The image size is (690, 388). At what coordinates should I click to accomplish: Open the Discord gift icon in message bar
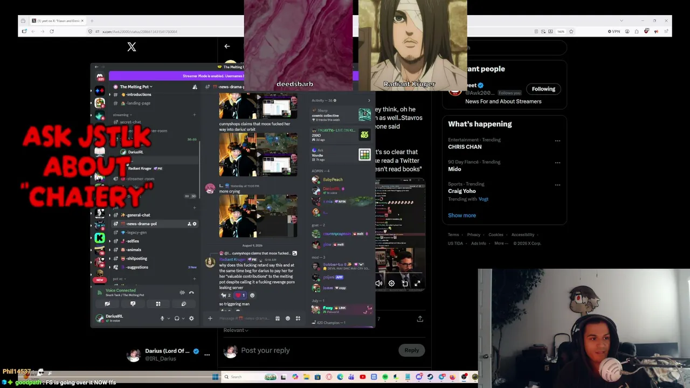[278, 318]
